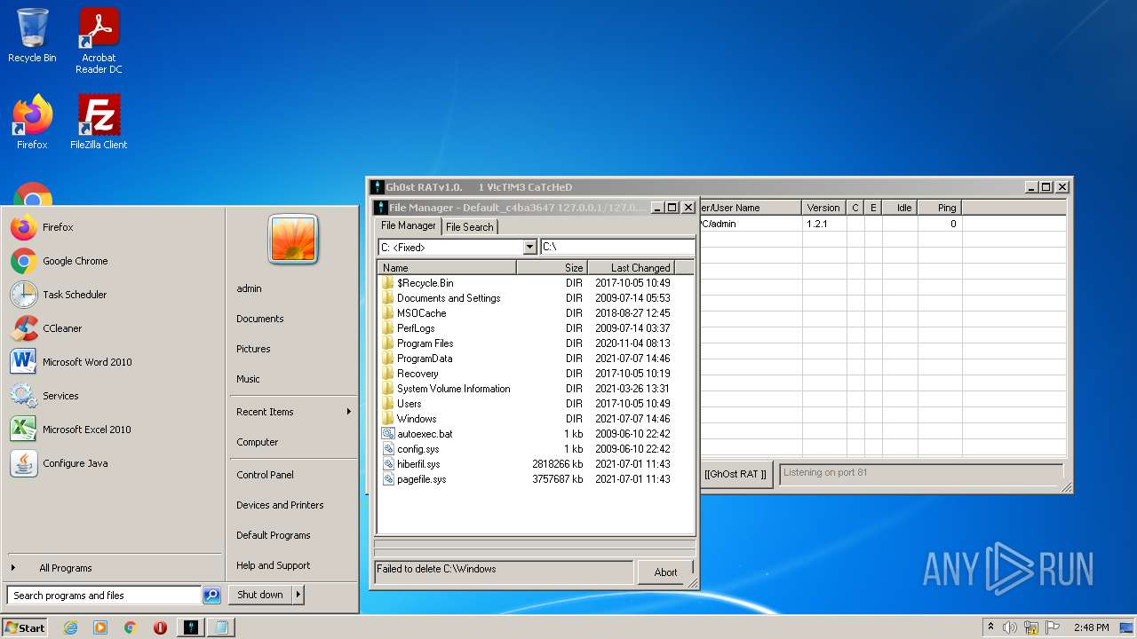
Task: Select the hiberfil.sys file
Action: pyautogui.click(x=417, y=464)
